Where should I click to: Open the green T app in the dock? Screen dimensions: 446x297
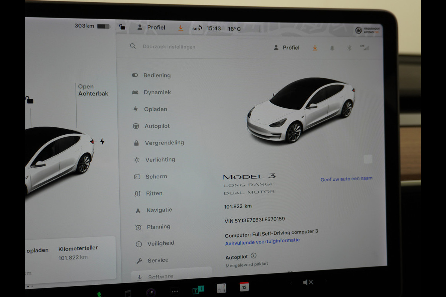pyautogui.click(x=198, y=290)
